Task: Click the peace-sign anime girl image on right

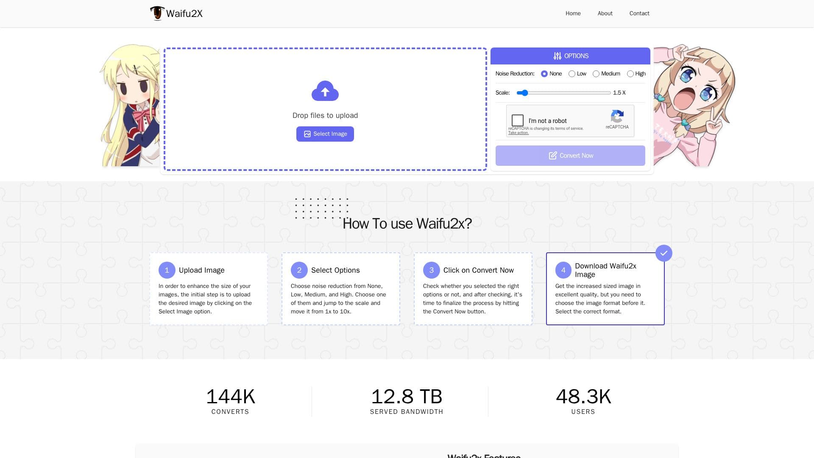Action: coord(694,105)
